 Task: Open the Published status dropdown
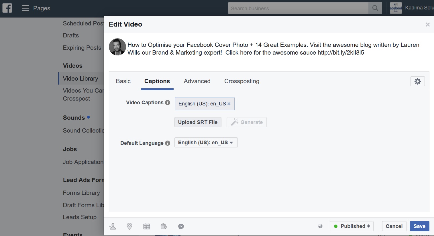[351, 226]
